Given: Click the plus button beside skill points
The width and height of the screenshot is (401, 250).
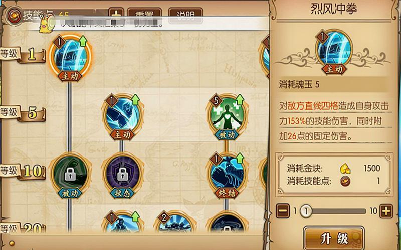Looking at the screenshot, I should tap(116, 15).
